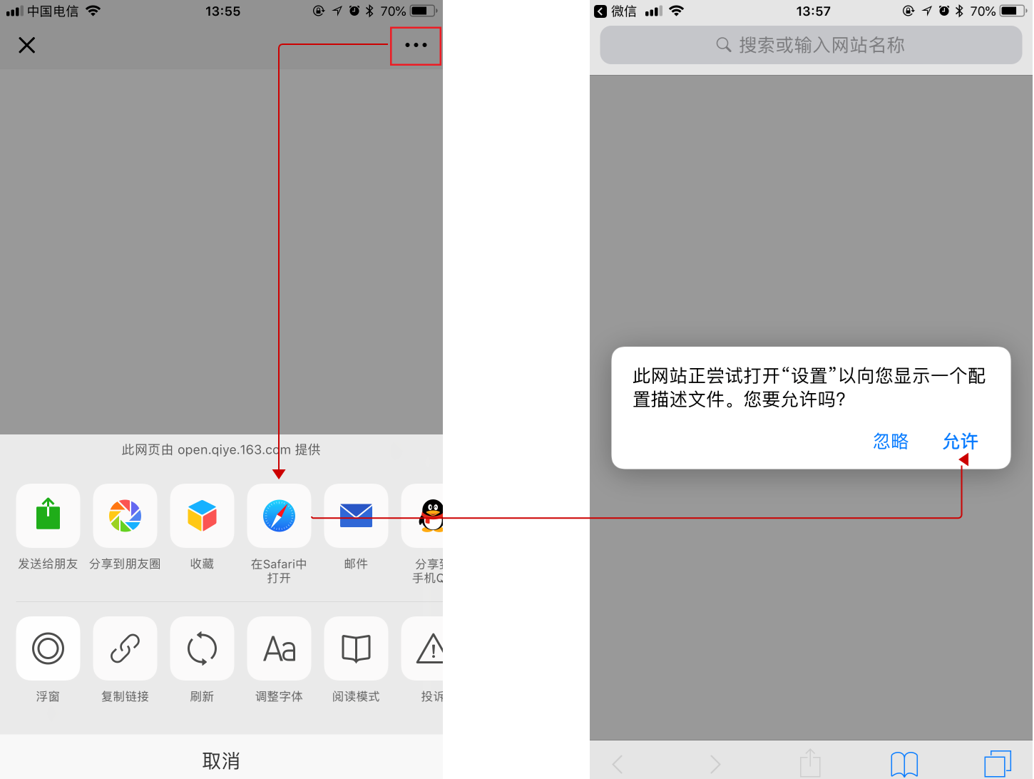Close the WeChat web page with X

point(27,46)
